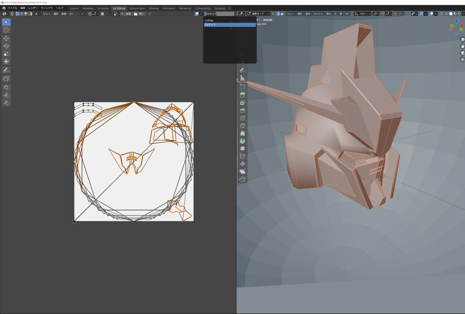Open the sticky selection mode dropdown

click(37, 14)
